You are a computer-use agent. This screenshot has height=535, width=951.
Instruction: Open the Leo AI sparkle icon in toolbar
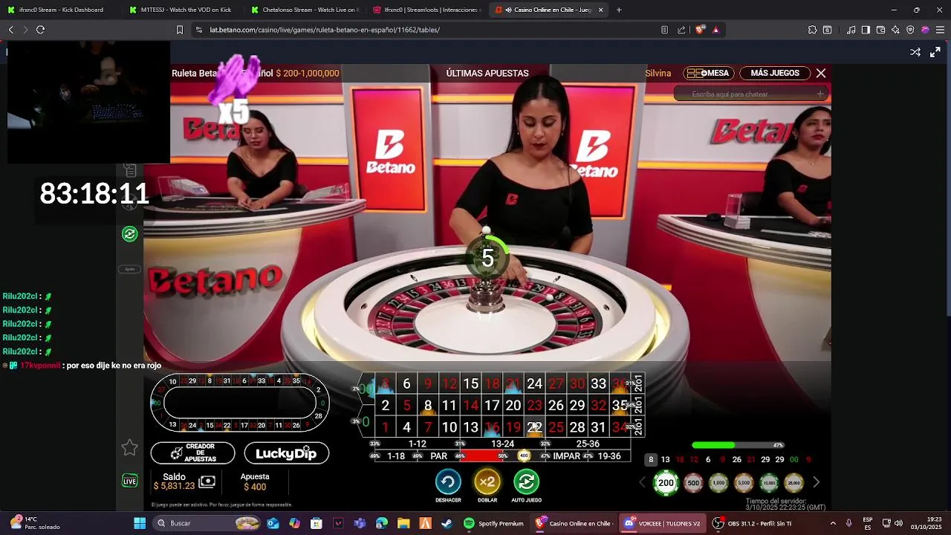tap(895, 30)
